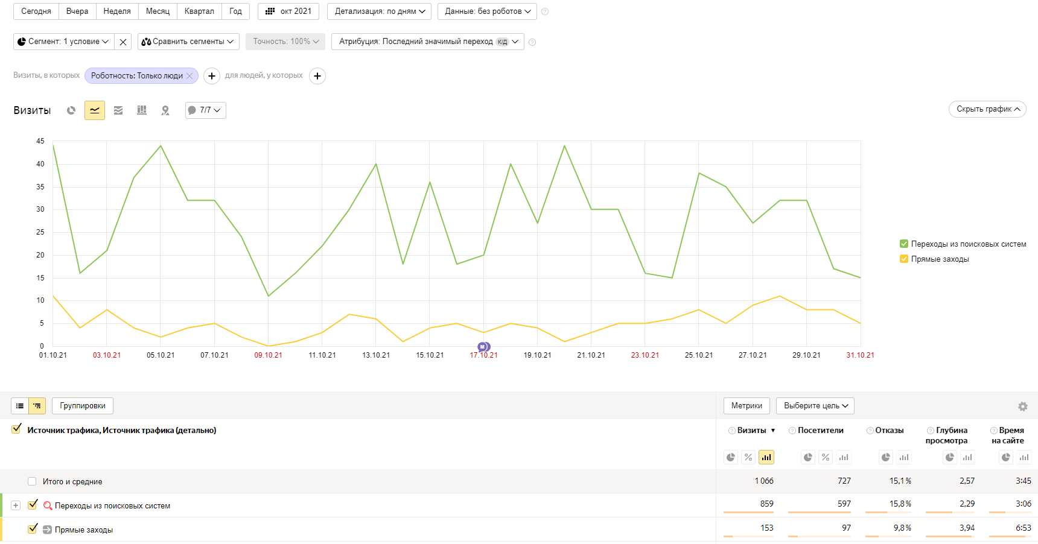Add a people condition with plus
The height and width of the screenshot is (544, 1038).
point(317,76)
